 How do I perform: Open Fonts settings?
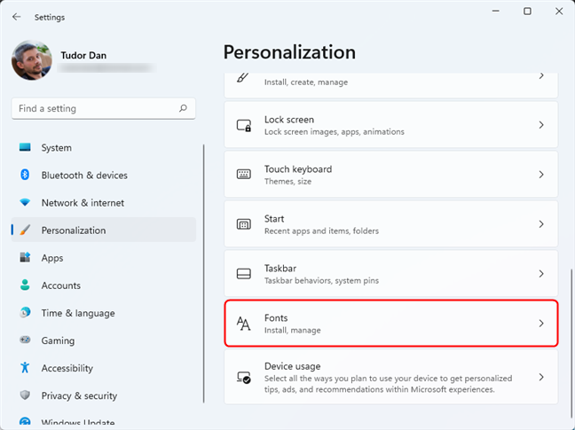click(x=391, y=323)
